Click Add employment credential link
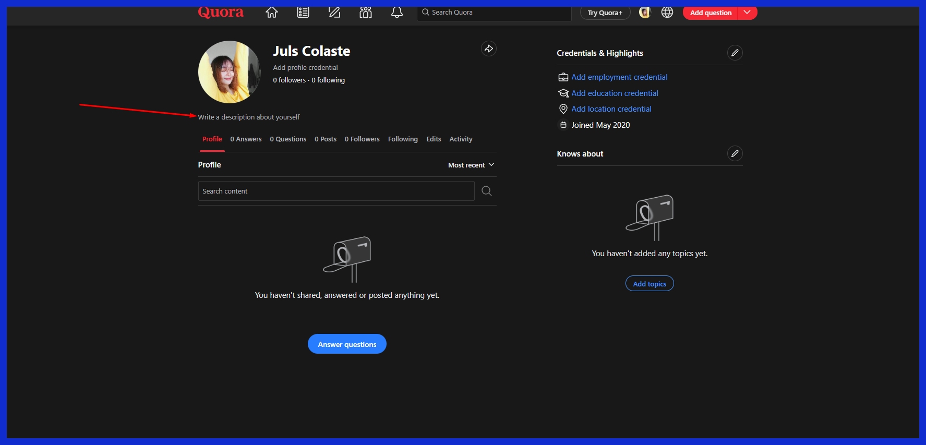 [x=619, y=77]
